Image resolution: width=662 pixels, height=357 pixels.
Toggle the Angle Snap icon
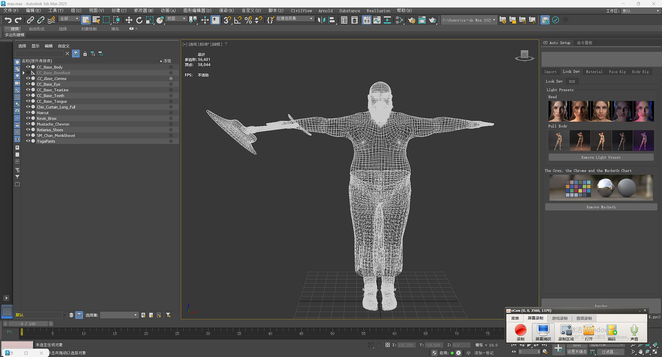coord(238,20)
